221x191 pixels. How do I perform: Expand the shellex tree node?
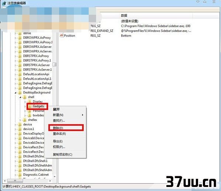click(20, 120)
